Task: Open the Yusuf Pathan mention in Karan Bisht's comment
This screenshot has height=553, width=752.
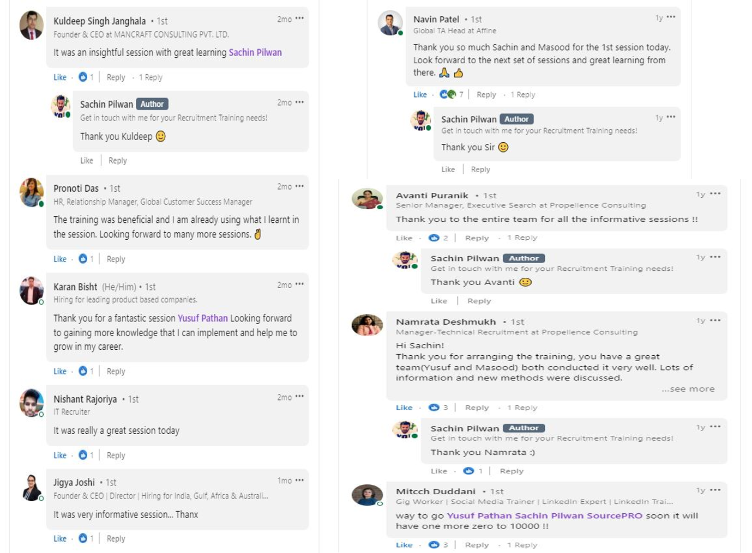Action: coord(203,318)
